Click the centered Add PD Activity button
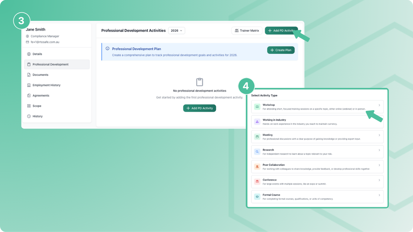Image resolution: width=413 pixels, height=232 pixels. (x=200, y=108)
